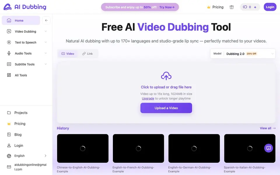Click the Text to Speech sidebar icon
The height and width of the screenshot is (175, 280).
[x=9, y=42]
